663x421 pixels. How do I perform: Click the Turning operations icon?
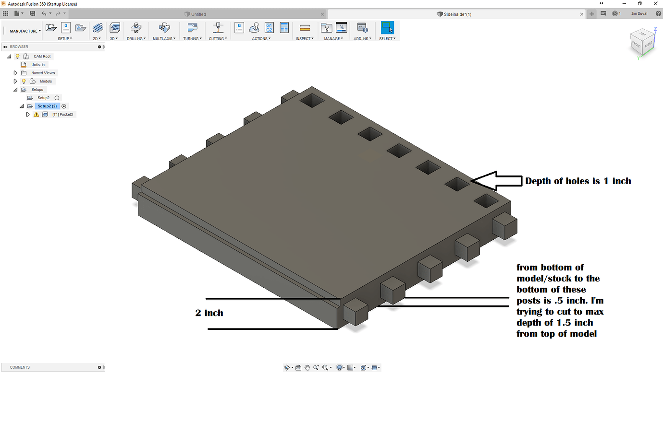192,27
